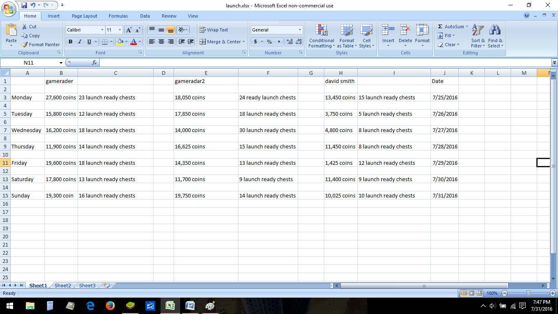Copy the selection in Clipboard group

tap(31, 36)
